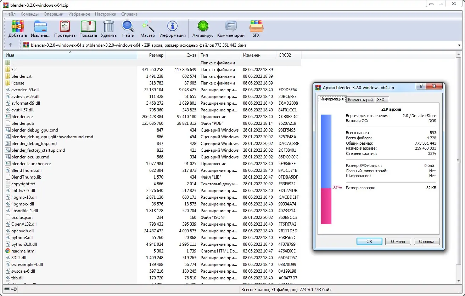Open the Избранное menu
Screen dimensions: 465x296
point(79,14)
